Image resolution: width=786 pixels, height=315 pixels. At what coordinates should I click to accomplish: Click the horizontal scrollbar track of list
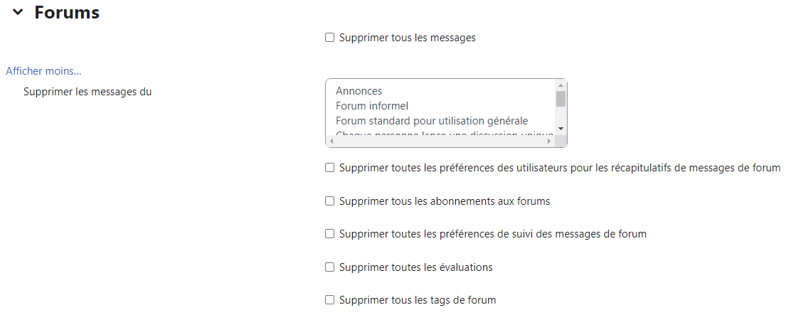(440, 142)
